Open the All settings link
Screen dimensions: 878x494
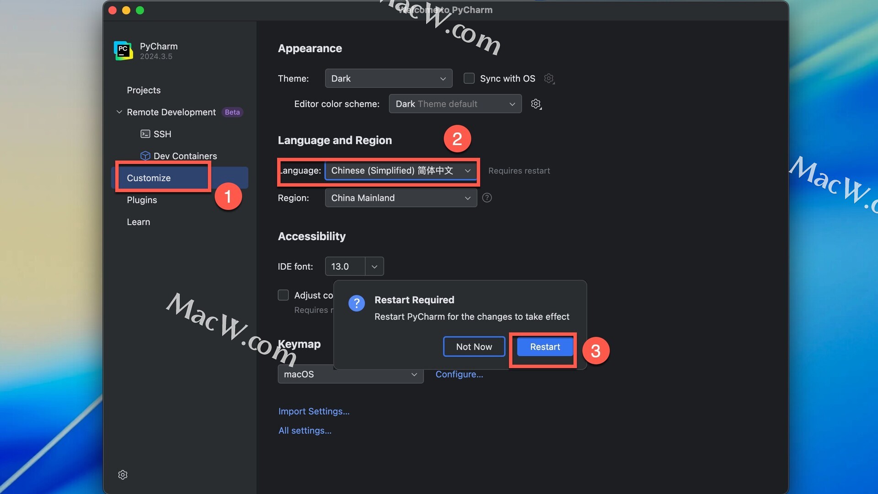(305, 430)
